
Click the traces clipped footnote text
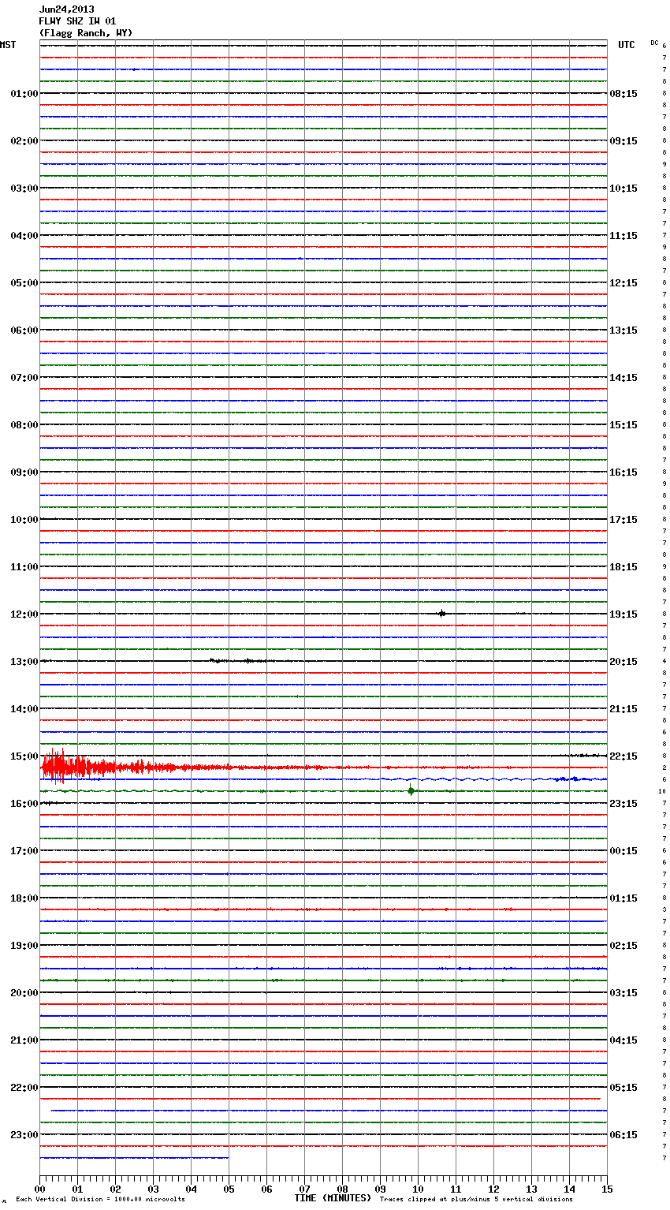click(476, 1199)
